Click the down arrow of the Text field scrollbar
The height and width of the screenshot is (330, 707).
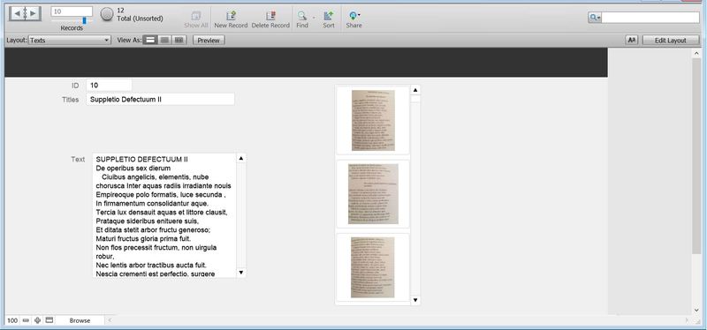240,273
